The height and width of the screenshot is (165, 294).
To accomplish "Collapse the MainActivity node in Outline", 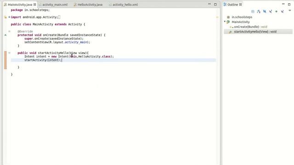I will click(225, 22).
